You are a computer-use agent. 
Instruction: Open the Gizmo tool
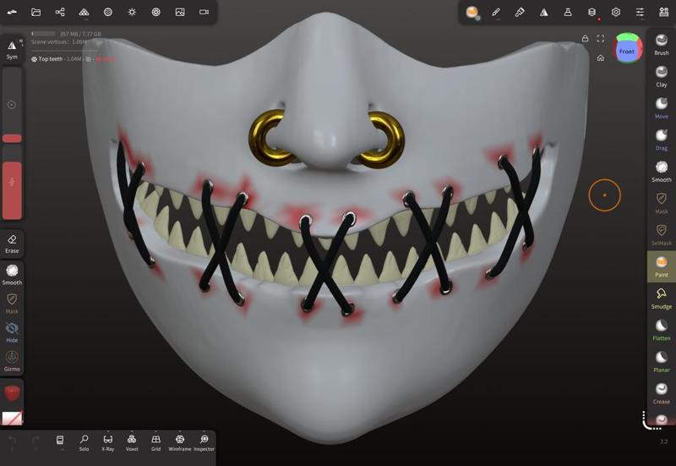pos(12,361)
